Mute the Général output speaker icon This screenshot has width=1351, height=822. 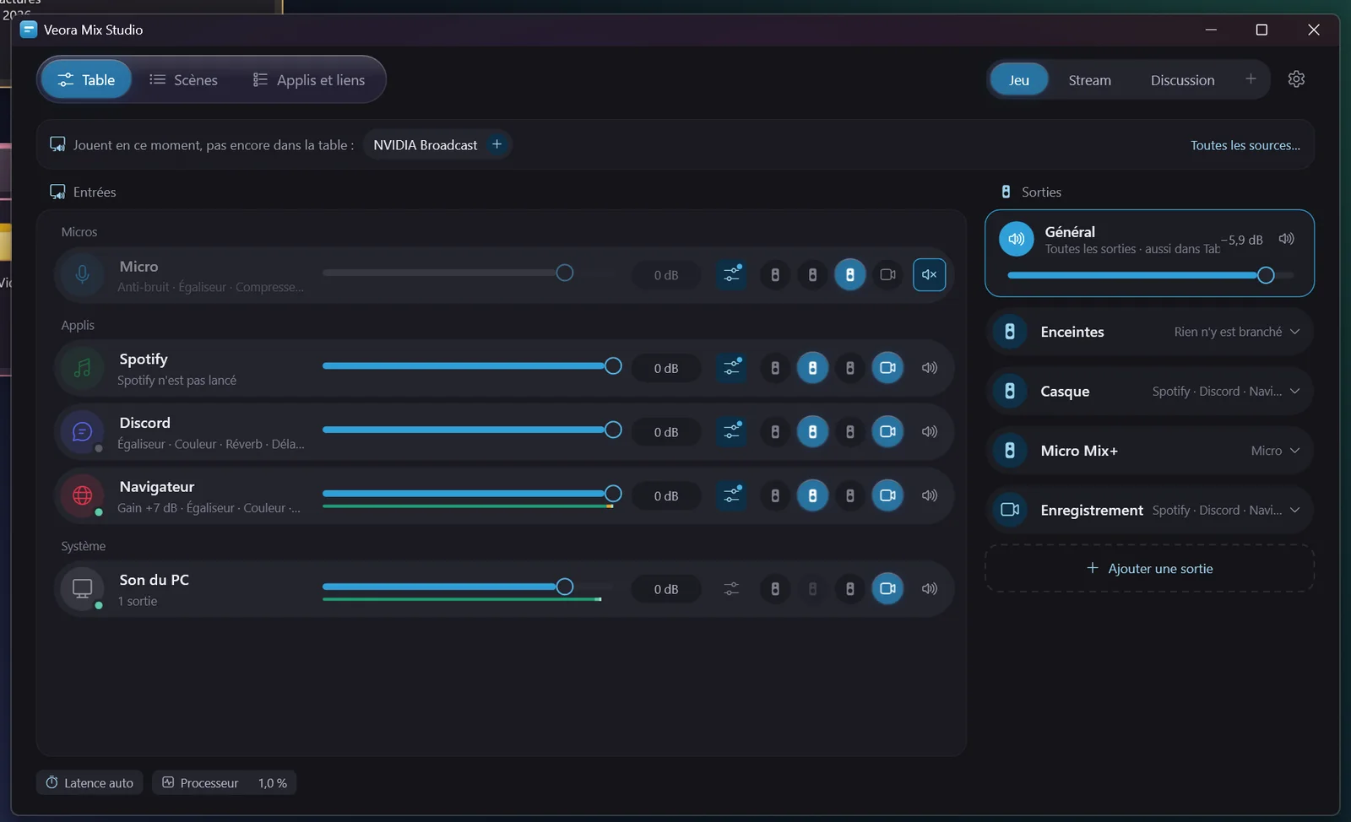coord(1286,239)
